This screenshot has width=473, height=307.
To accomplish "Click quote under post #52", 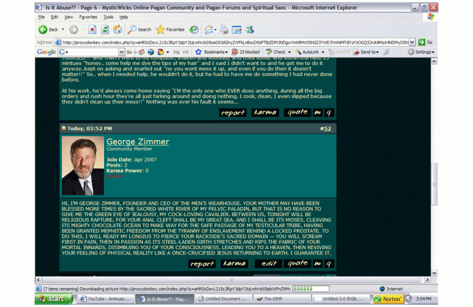I will (x=297, y=264).
